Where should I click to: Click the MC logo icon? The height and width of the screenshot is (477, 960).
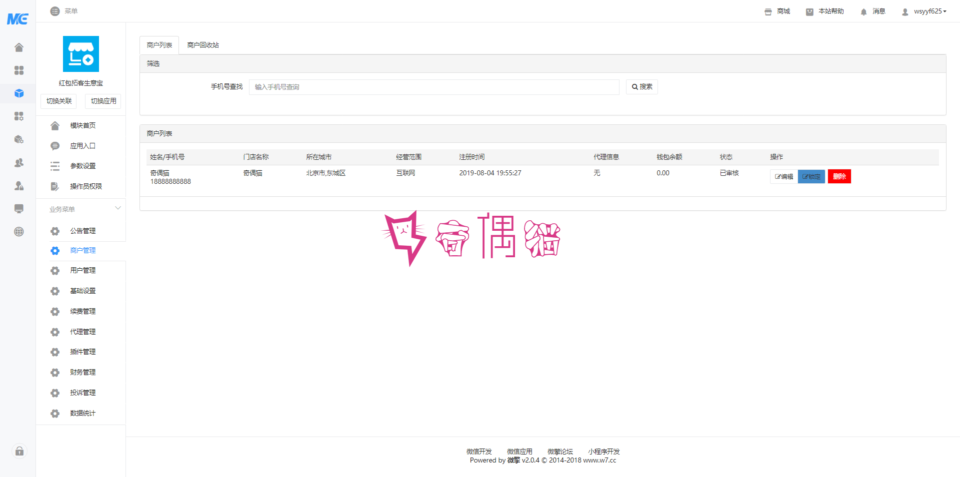[x=17, y=18]
